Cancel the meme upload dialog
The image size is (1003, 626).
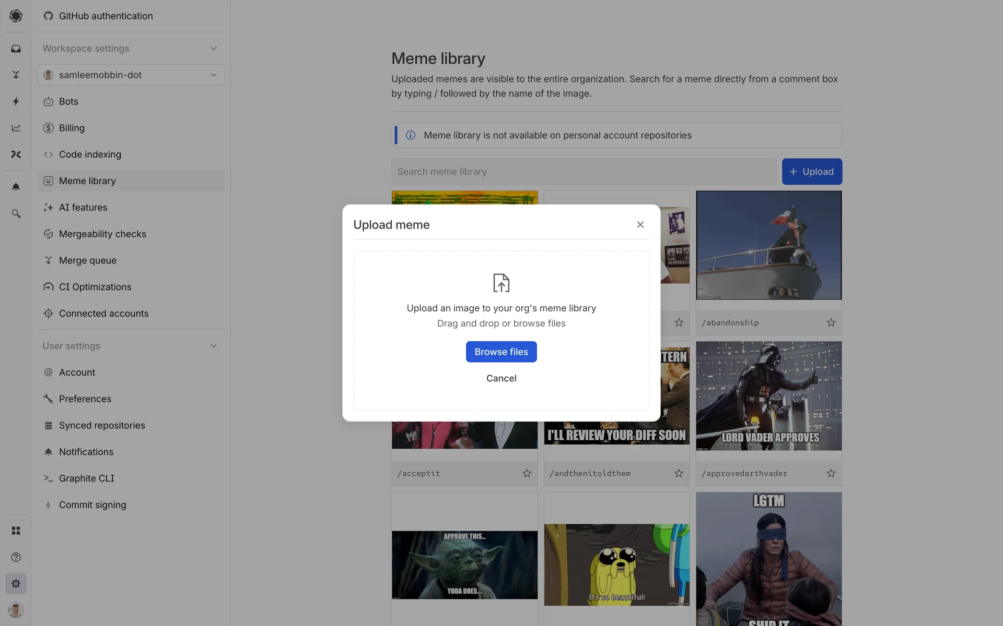[501, 379]
